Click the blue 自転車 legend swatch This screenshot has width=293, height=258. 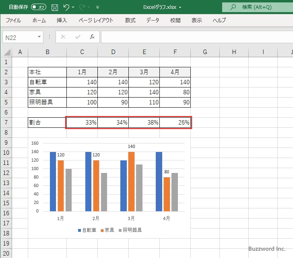point(79,230)
